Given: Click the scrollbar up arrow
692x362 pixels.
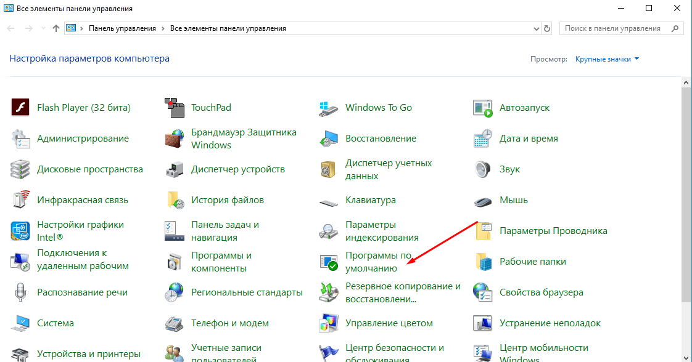Looking at the screenshot, I should 686,82.
